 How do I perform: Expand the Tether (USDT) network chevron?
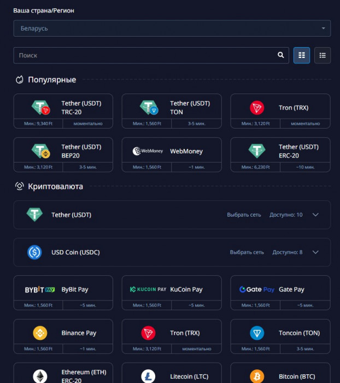click(x=315, y=214)
